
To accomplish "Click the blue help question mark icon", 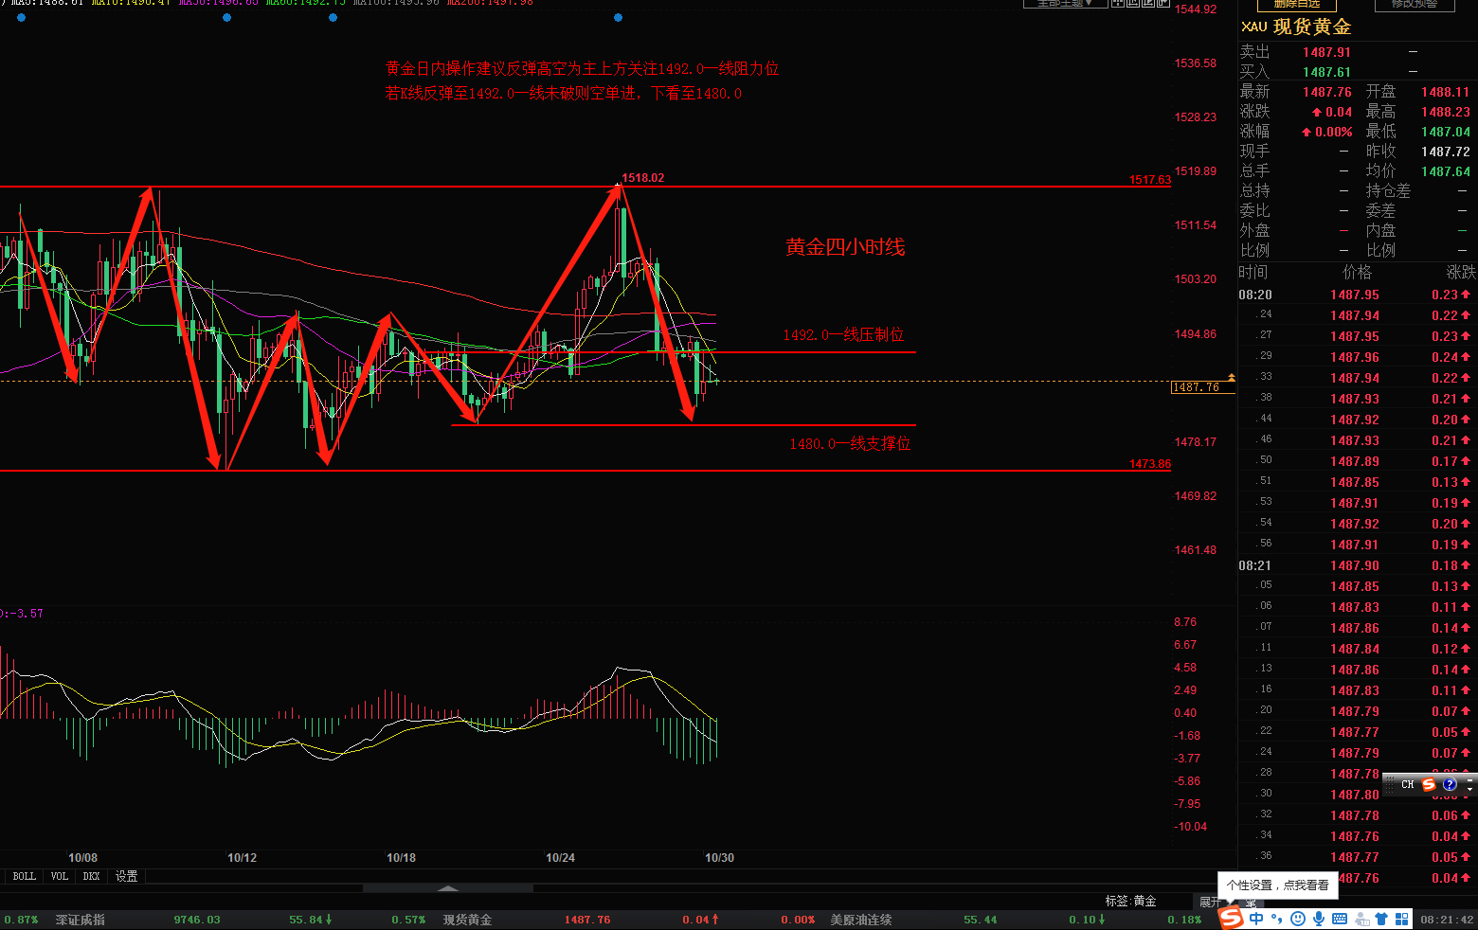I will [x=1450, y=784].
